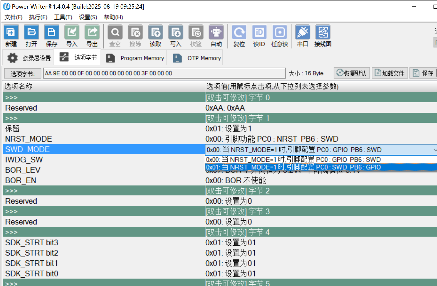Open the 帮助(H) menu
Viewport: 437px width, 286px height.
(x=113, y=17)
